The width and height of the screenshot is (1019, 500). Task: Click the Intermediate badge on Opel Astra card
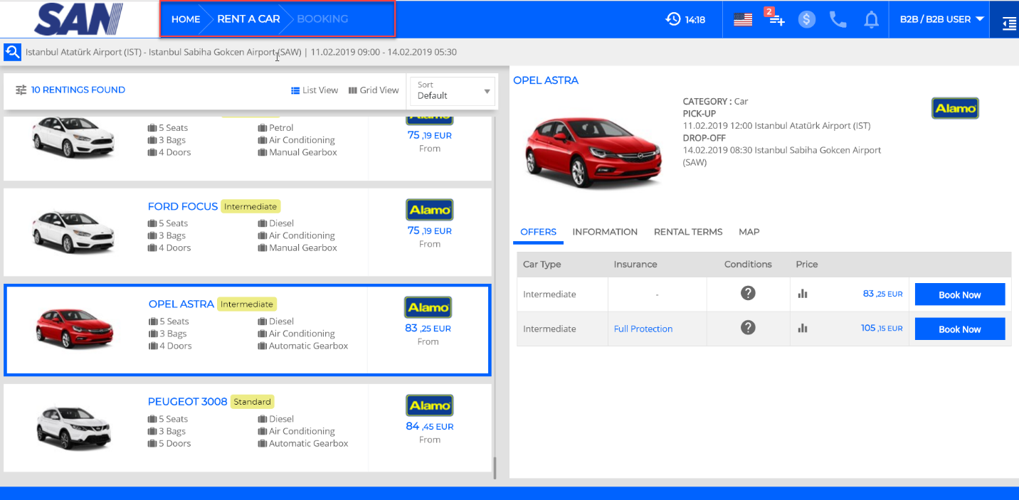click(x=247, y=304)
